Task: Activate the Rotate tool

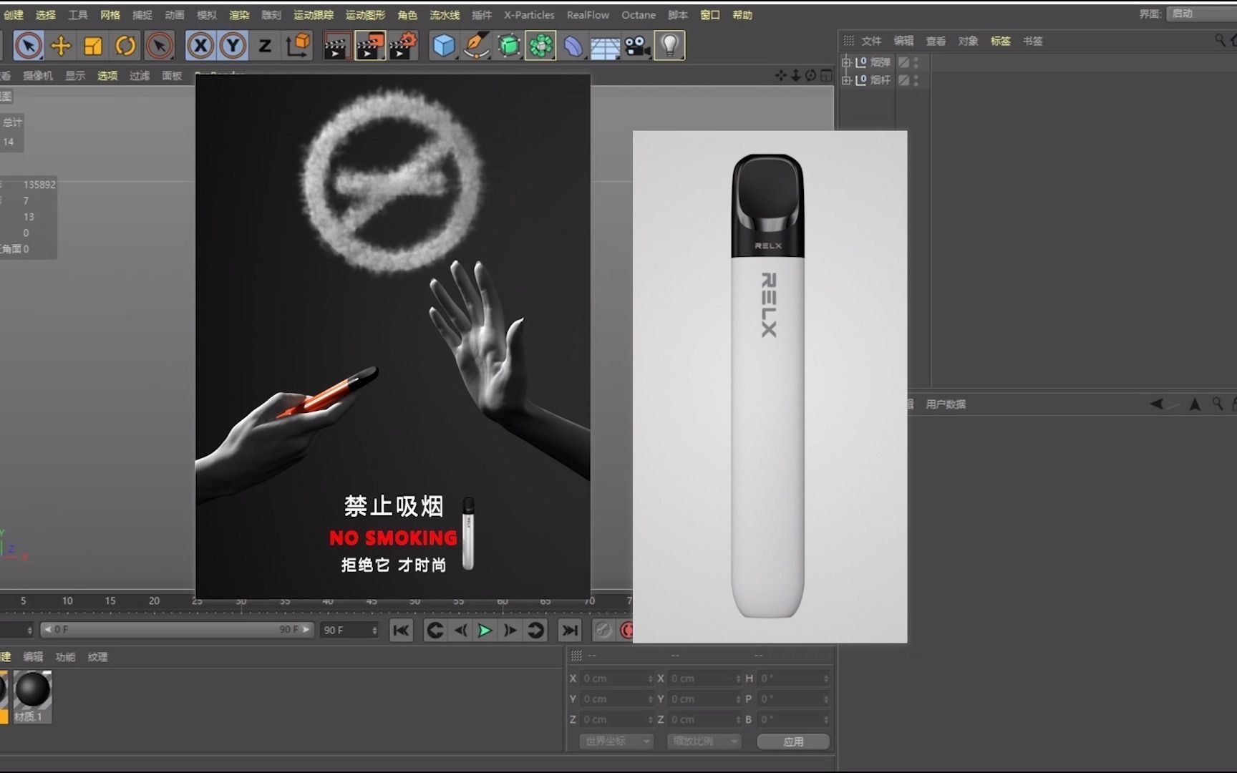Action: click(x=125, y=46)
